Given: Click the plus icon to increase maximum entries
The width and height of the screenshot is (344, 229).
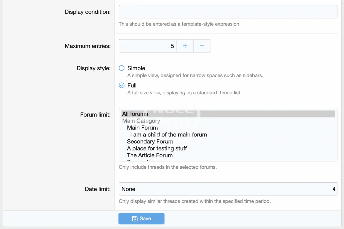Looking at the screenshot, I should tap(185, 46).
